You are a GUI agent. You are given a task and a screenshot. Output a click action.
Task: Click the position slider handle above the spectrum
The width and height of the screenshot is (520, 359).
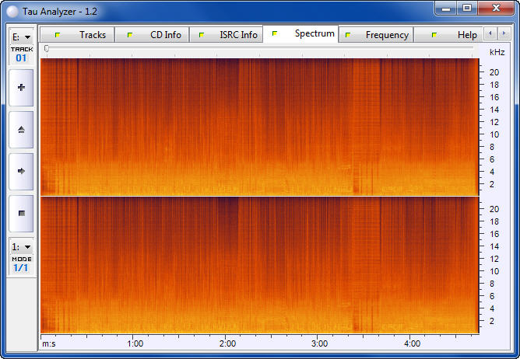[47, 49]
